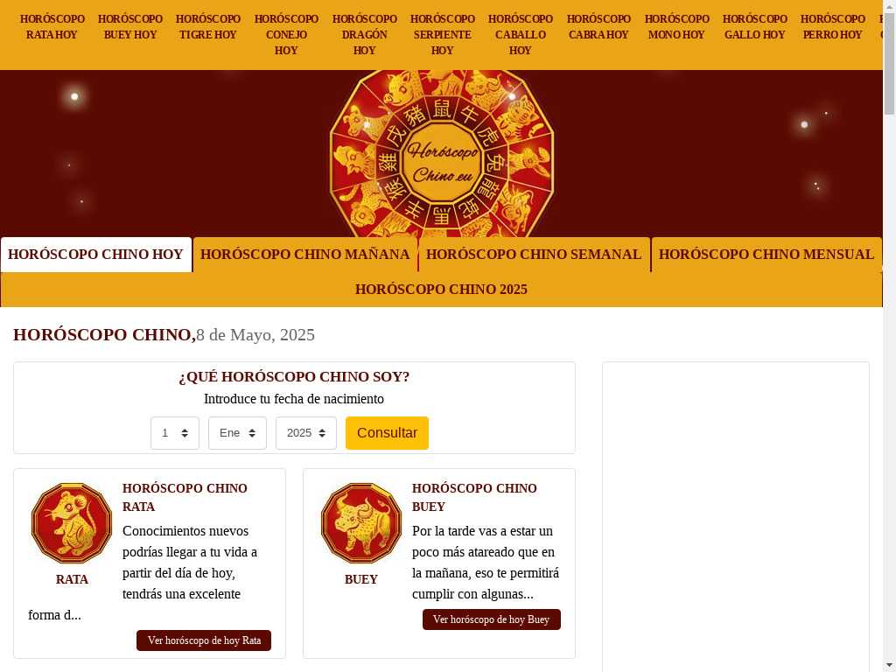Open Horóscopo Chino 2025 link

tap(441, 290)
